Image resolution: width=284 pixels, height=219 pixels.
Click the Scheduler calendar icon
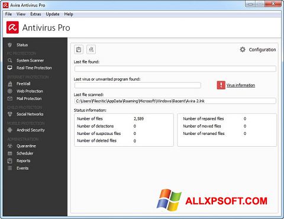coord(10,153)
